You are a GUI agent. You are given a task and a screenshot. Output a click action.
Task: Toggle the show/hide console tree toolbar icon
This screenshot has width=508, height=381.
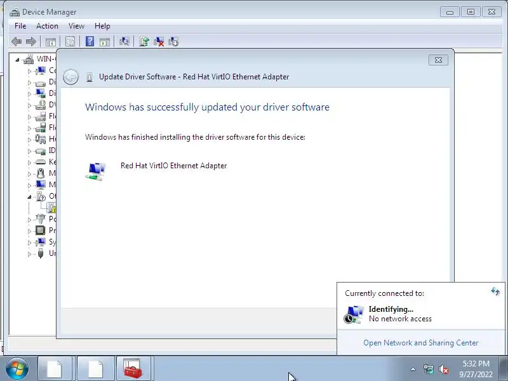point(51,41)
